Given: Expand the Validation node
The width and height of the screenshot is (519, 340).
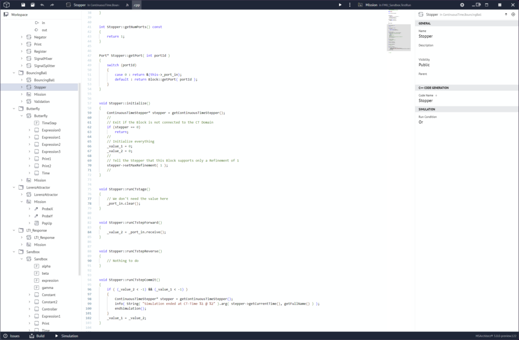Looking at the screenshot, I should (x=21, y=101).
